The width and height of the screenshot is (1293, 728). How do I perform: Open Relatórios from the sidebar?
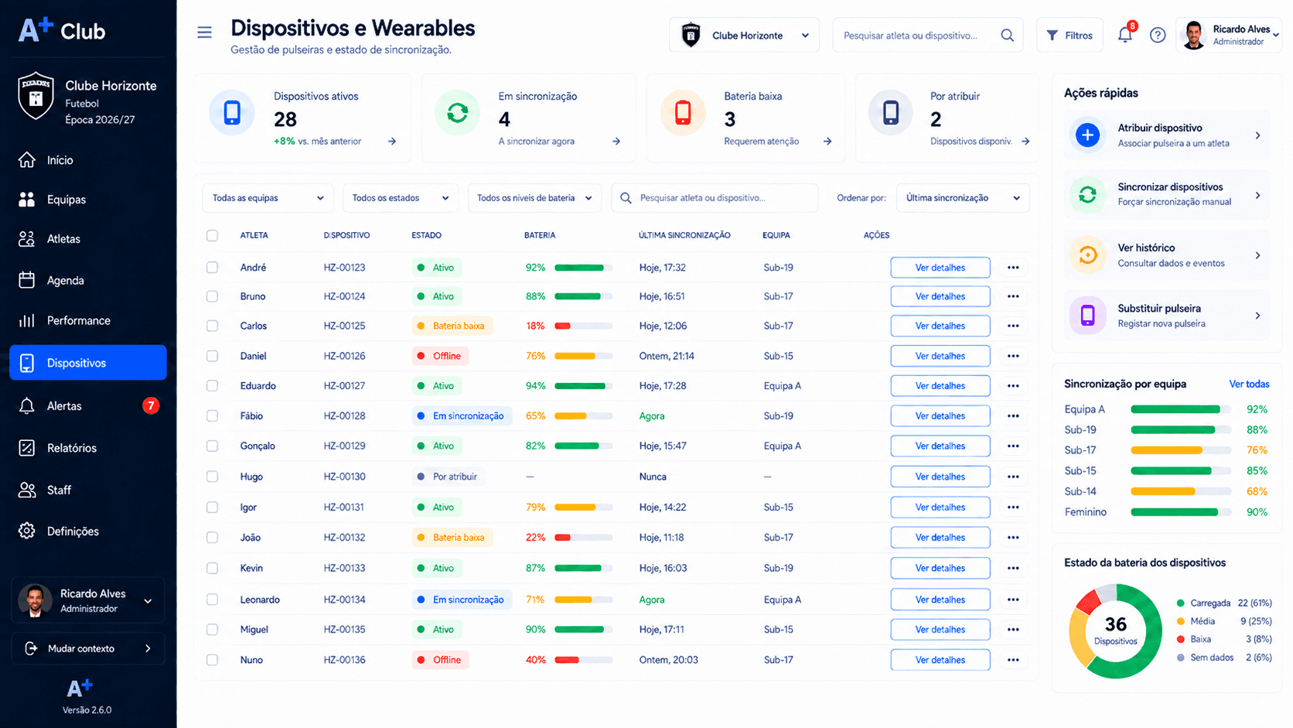pos(88,448)
